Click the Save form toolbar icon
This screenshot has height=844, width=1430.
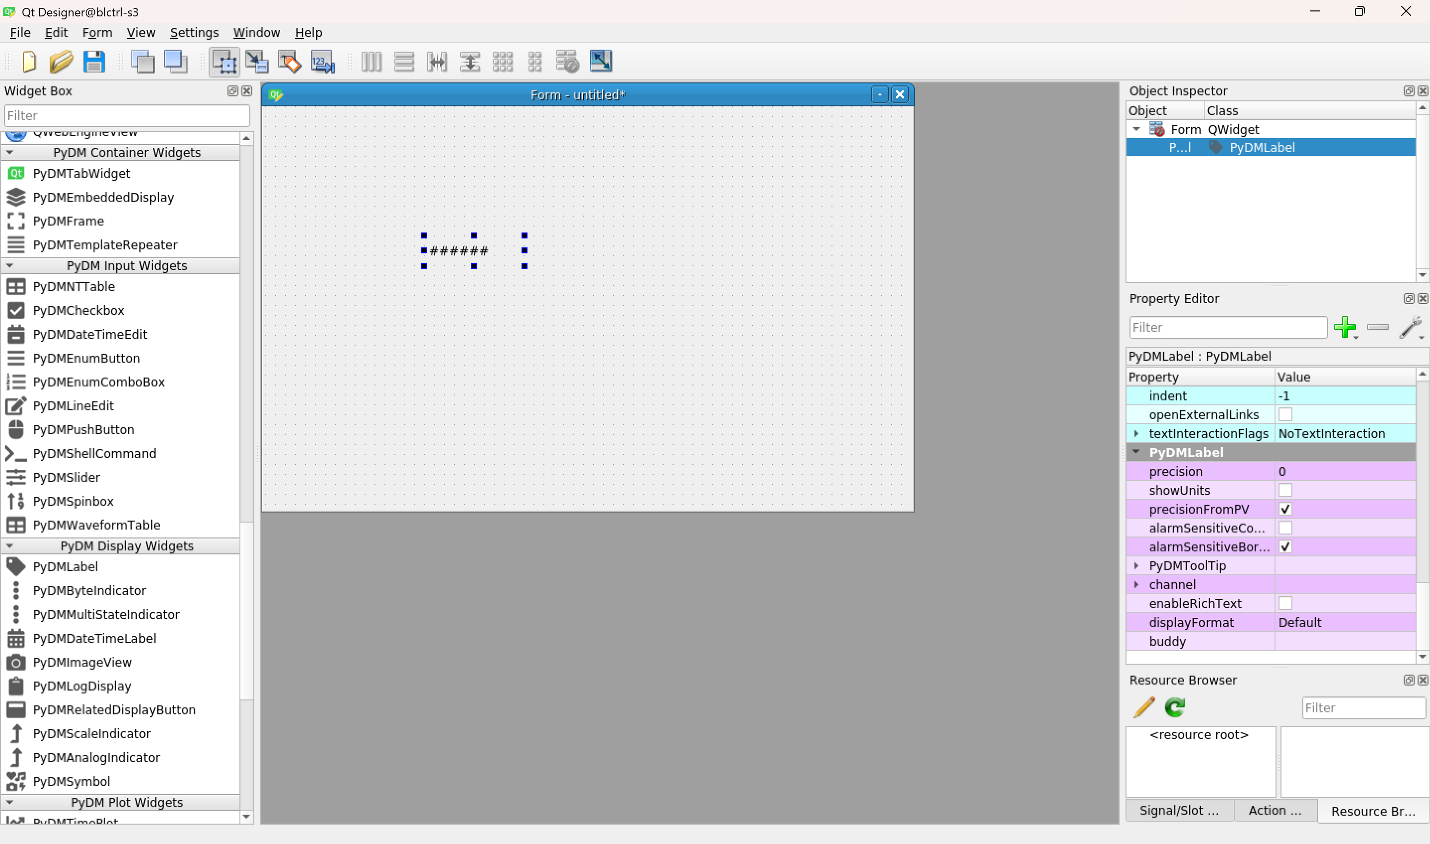[94, 62]
